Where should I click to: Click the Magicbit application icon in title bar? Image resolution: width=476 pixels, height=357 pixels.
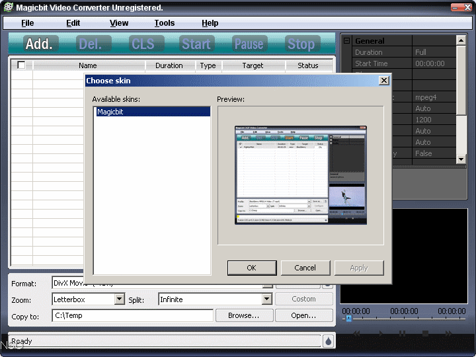point(8,7)
